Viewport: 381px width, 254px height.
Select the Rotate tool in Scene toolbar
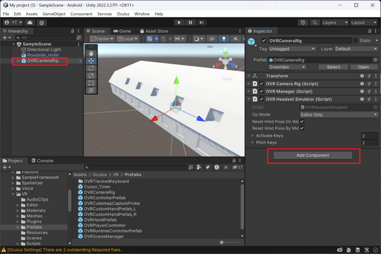[x=91, y=68]
